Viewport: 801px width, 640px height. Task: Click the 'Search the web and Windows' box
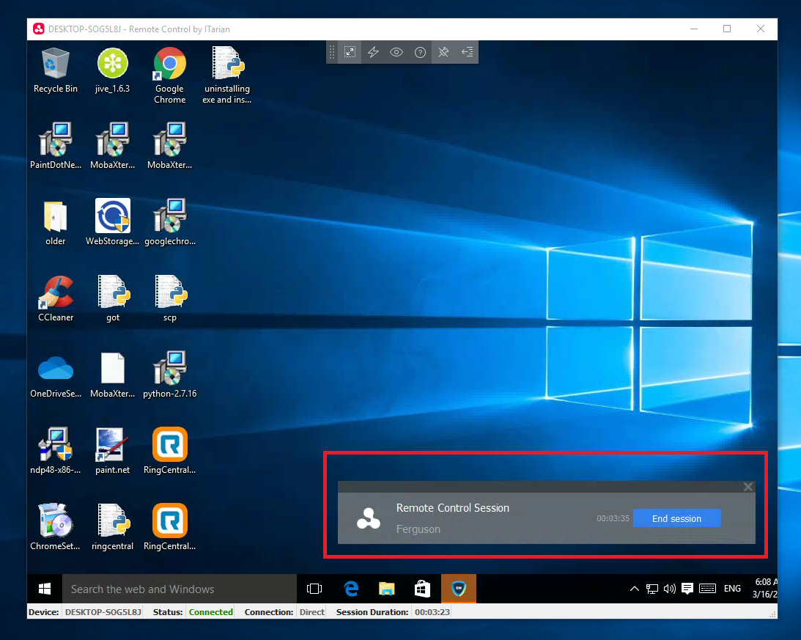(180, 589)
